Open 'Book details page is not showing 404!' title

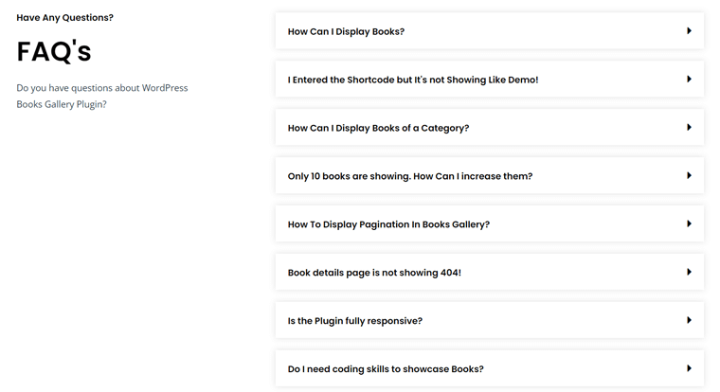(x=374, y=274)
